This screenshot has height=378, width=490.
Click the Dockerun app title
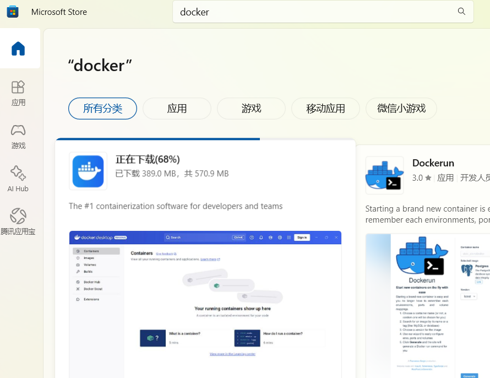(433, 163)
